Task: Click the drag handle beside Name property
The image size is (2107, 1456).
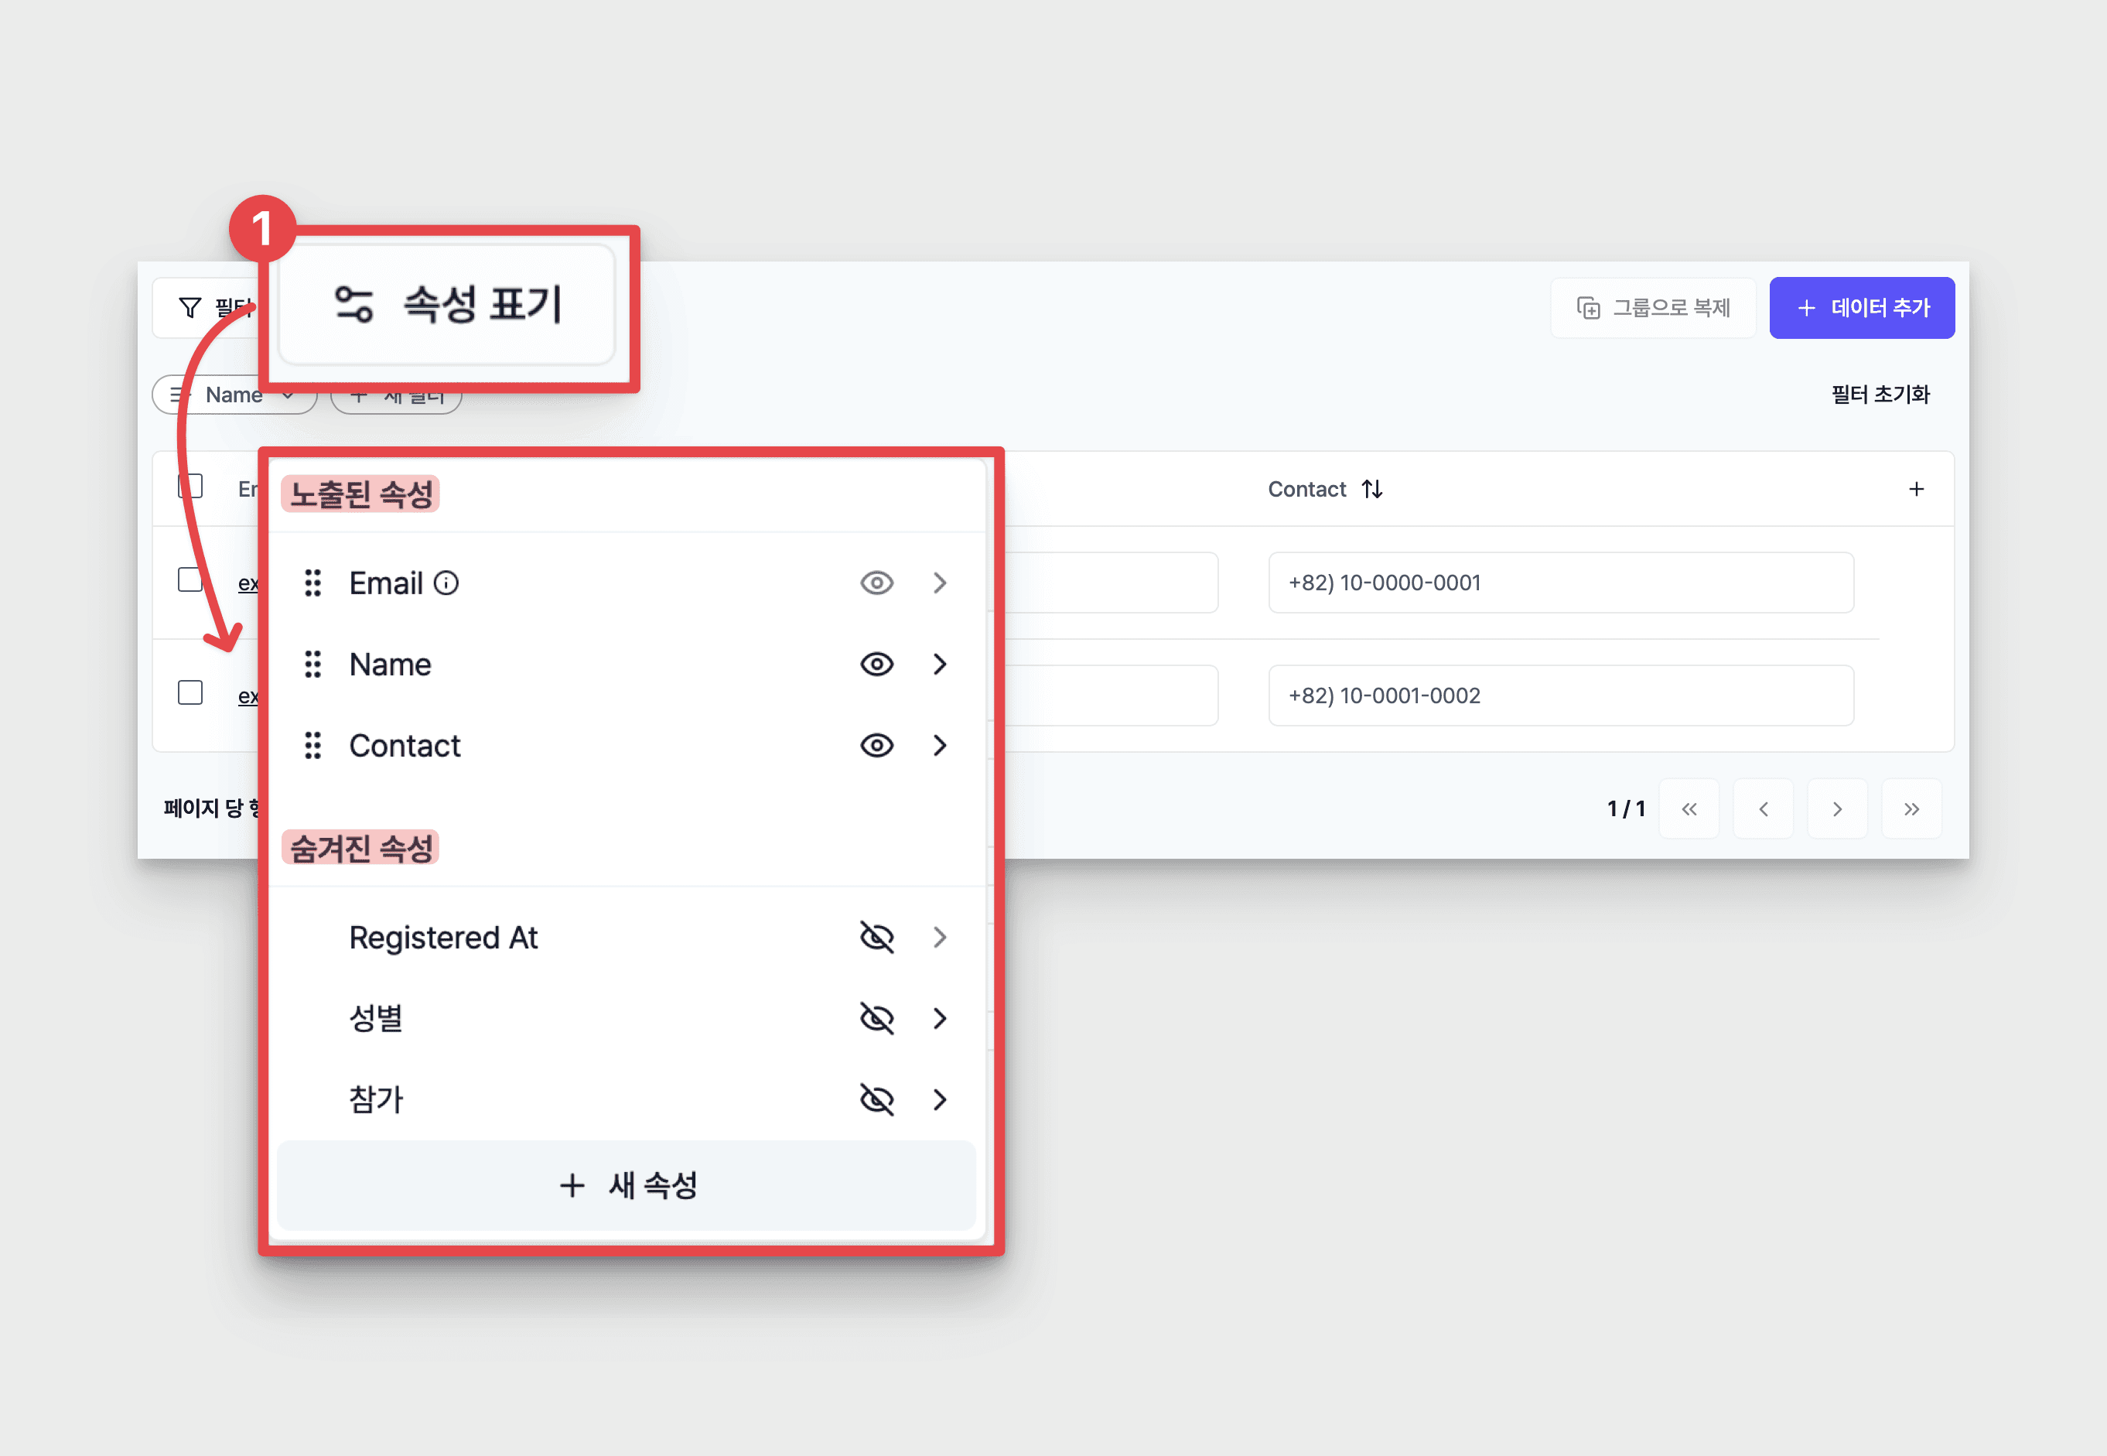Action: 312,664
